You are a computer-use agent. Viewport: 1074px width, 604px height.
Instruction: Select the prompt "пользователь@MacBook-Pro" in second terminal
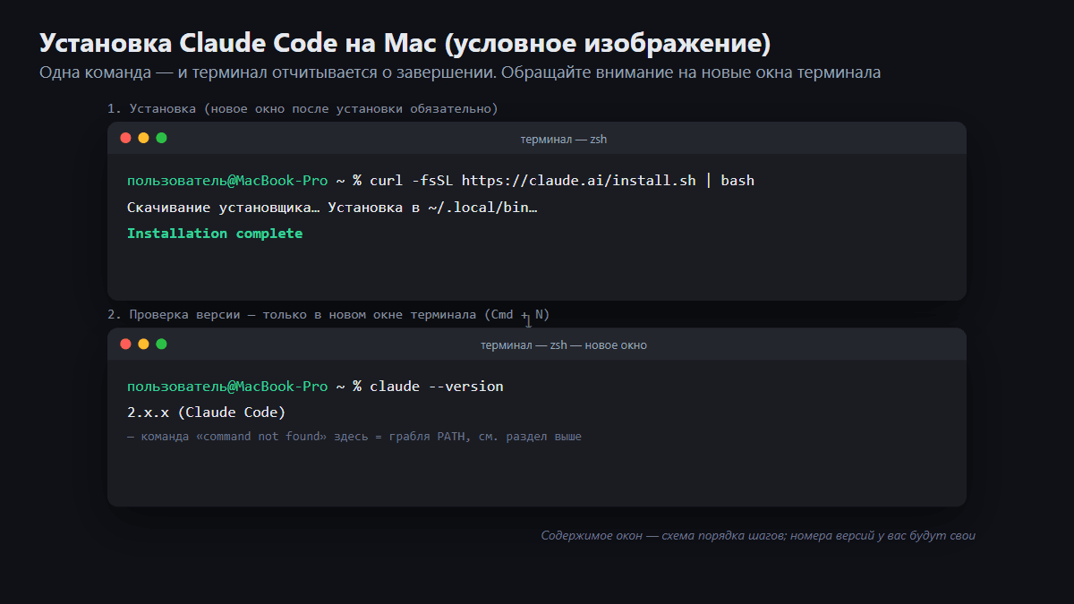(x=227, y=387)
